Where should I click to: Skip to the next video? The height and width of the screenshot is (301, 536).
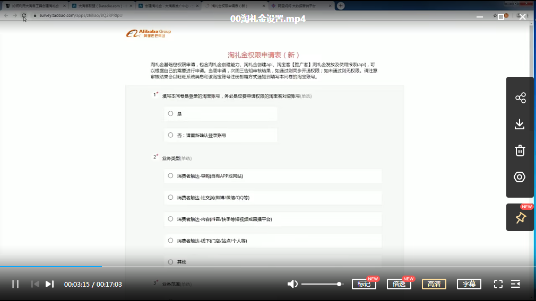49,284
